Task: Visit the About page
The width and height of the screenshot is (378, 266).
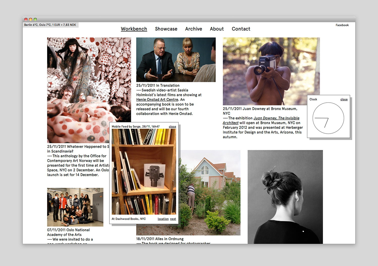Action: pos(217,29)
